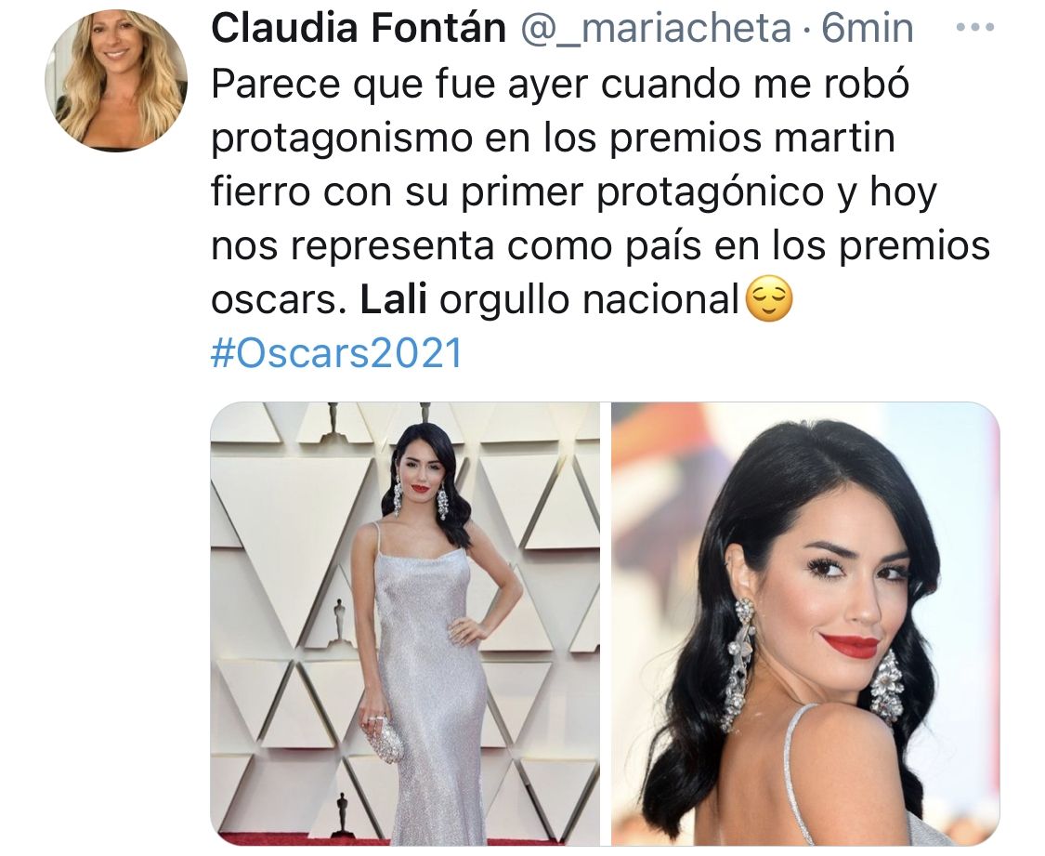Click the tweet body text to open tweet
1045x856 pixels.
[600, 191]
